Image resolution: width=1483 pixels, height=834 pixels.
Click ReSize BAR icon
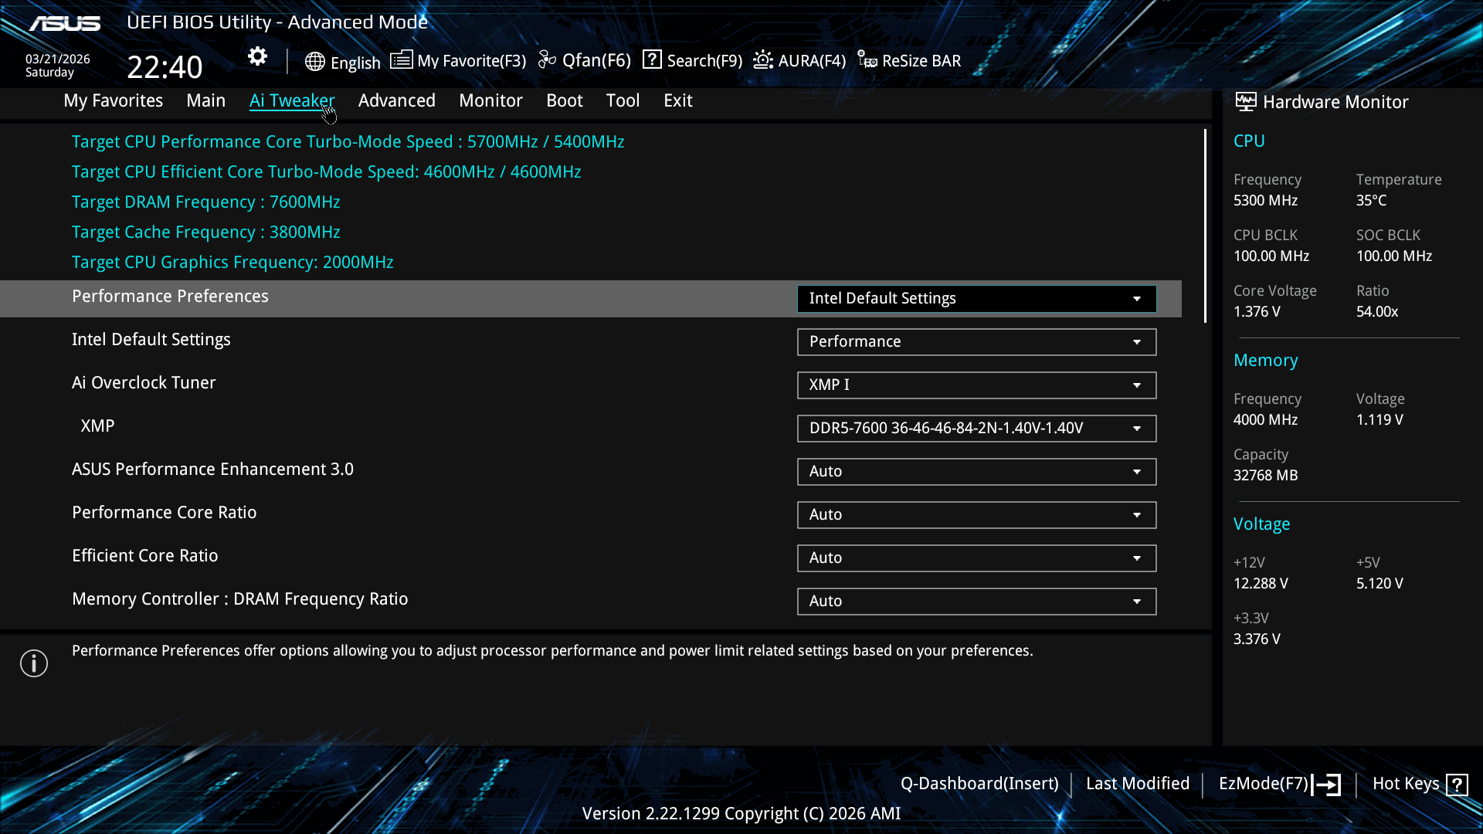pyautogui.click(x=867, y=60)
